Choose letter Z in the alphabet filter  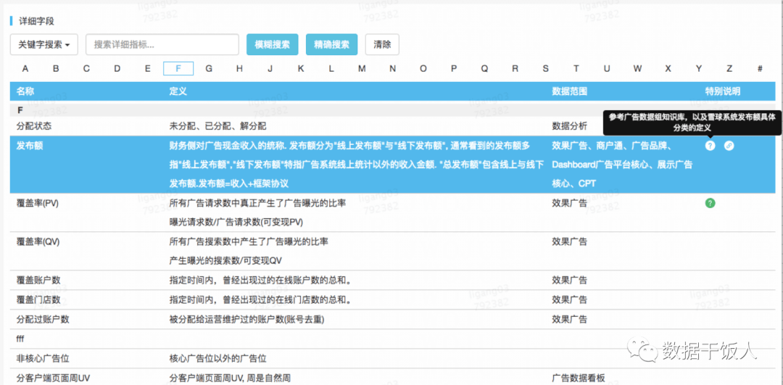(x=729, y=69)
